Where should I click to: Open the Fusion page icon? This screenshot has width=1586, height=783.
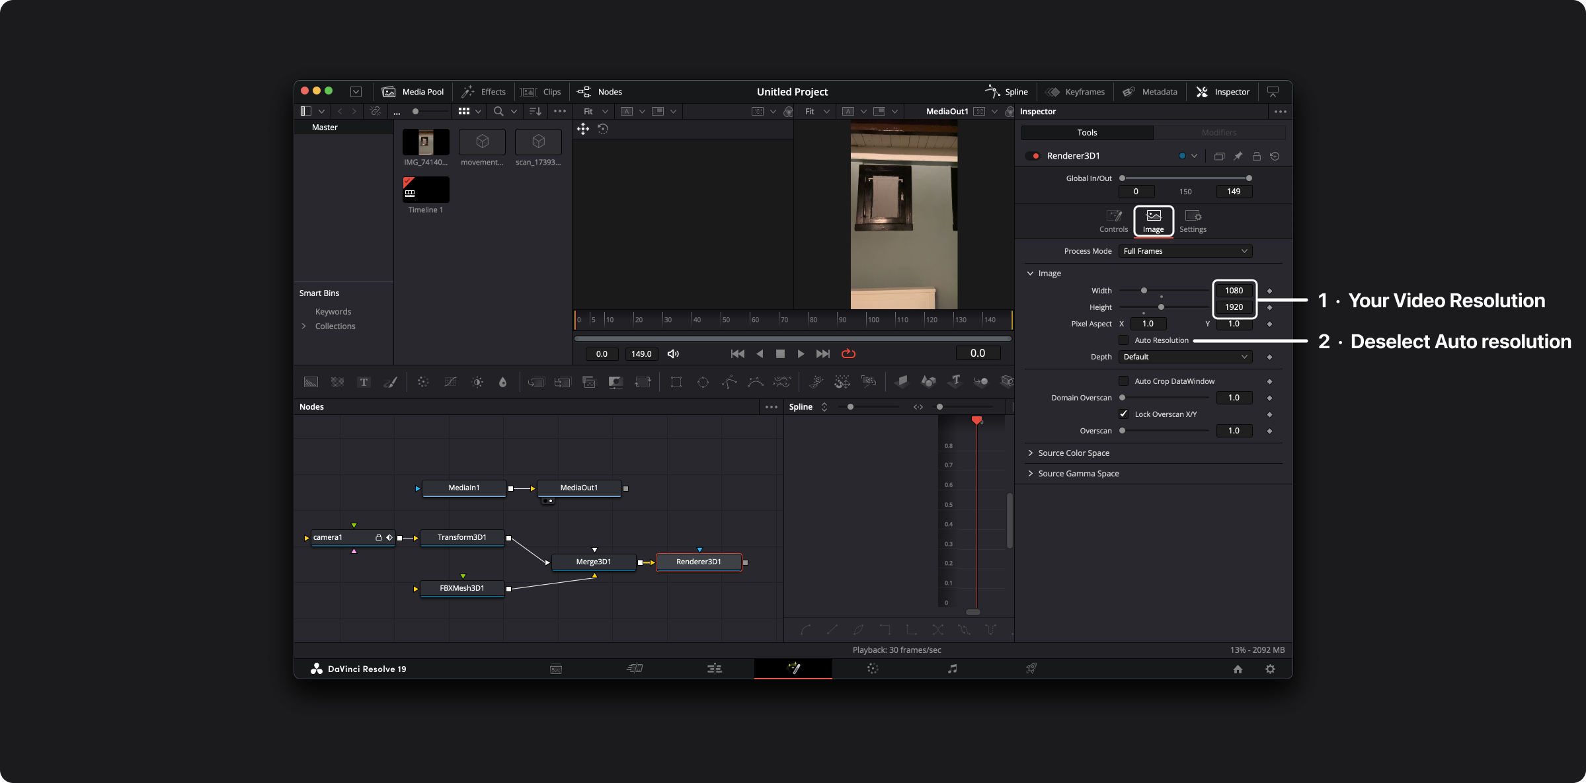(x=793, y=669)
